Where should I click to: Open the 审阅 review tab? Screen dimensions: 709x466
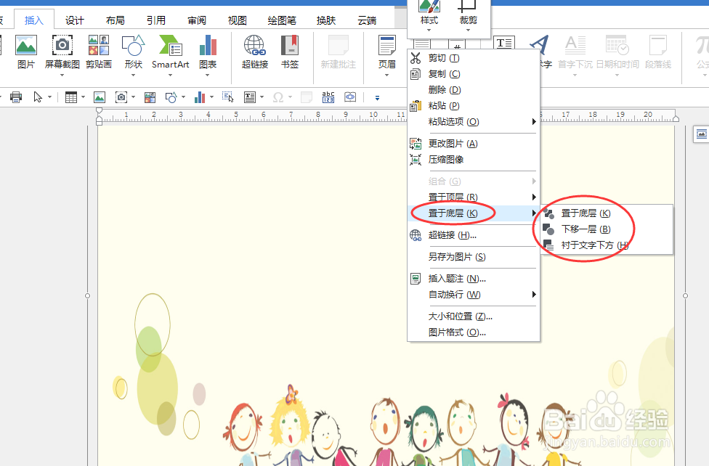[196, 20]
